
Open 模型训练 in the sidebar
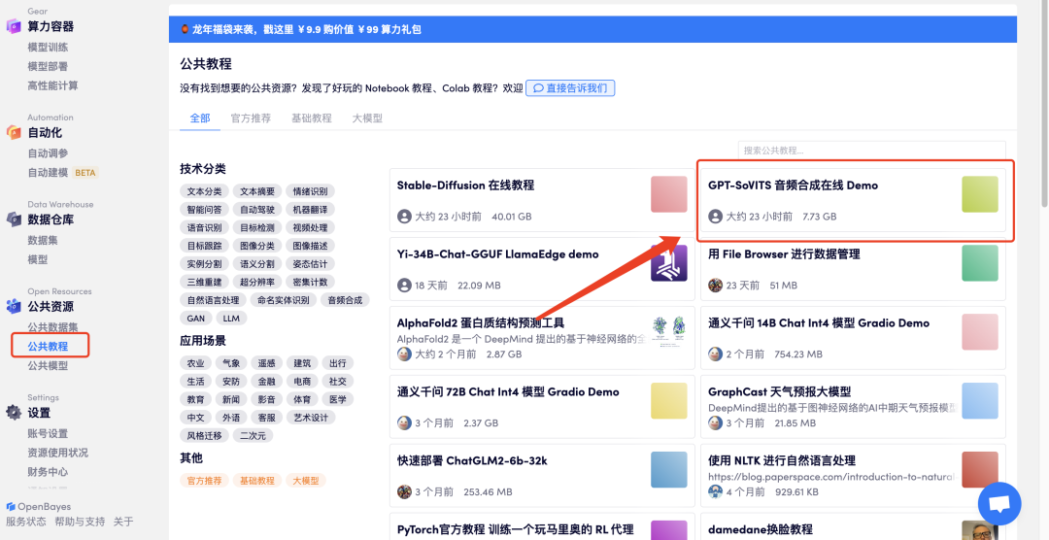[48, 47]
